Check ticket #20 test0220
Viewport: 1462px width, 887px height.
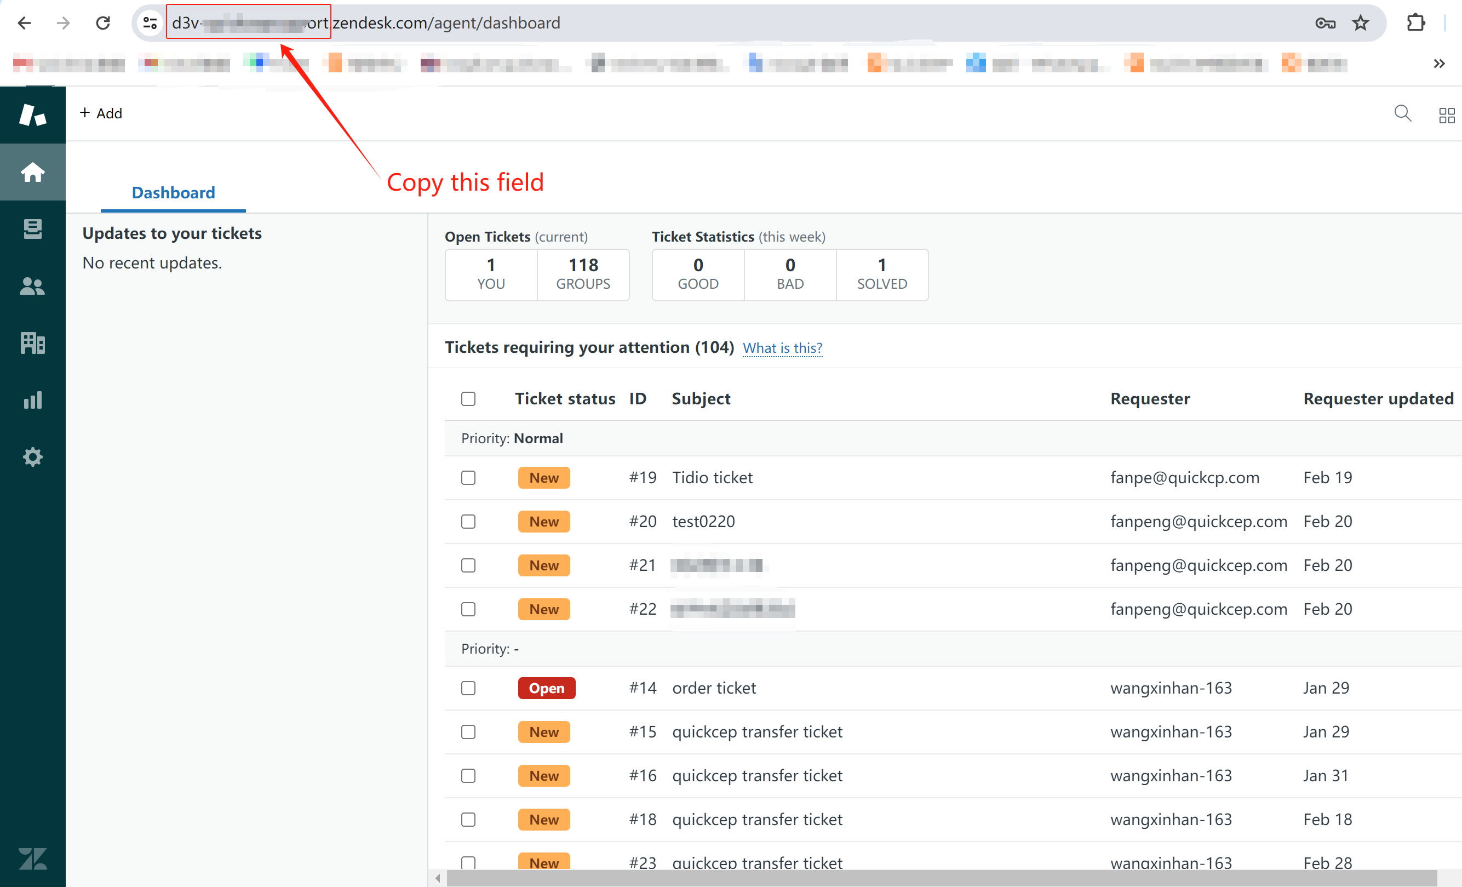tap(468, 522)
